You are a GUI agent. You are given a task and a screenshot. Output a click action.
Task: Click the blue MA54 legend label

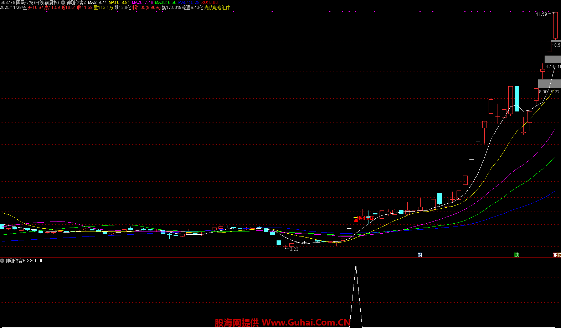[189, 2]
